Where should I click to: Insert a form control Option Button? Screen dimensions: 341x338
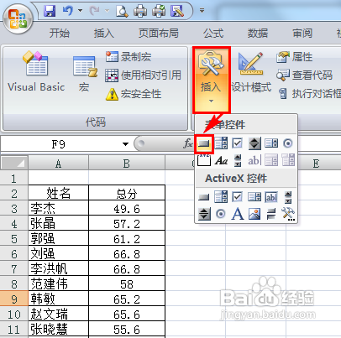[x=288, y=143]
